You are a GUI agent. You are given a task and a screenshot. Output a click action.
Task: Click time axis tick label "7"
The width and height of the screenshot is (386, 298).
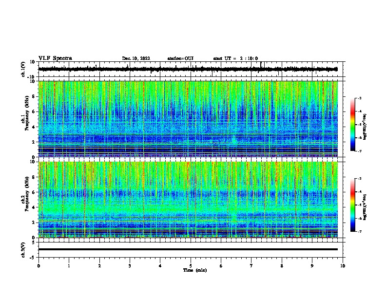(251, 266)
